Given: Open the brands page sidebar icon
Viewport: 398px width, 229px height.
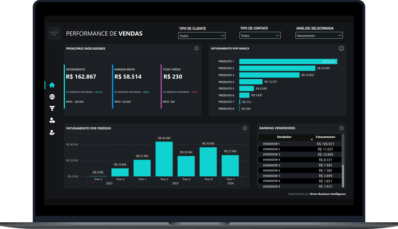Looking at the screenshot, I should coord(52,97).
